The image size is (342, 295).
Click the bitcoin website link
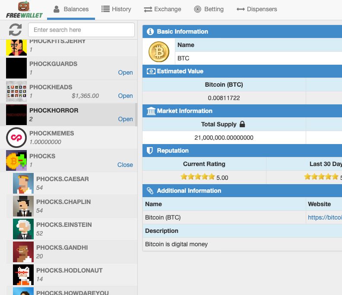325,217
